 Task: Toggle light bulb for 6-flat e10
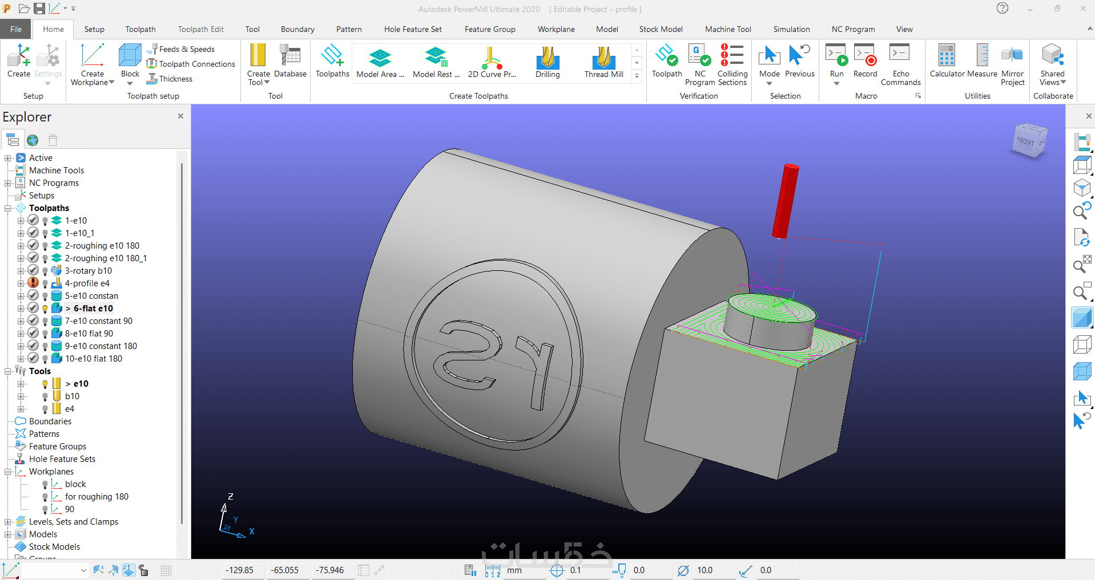point(45,309)
